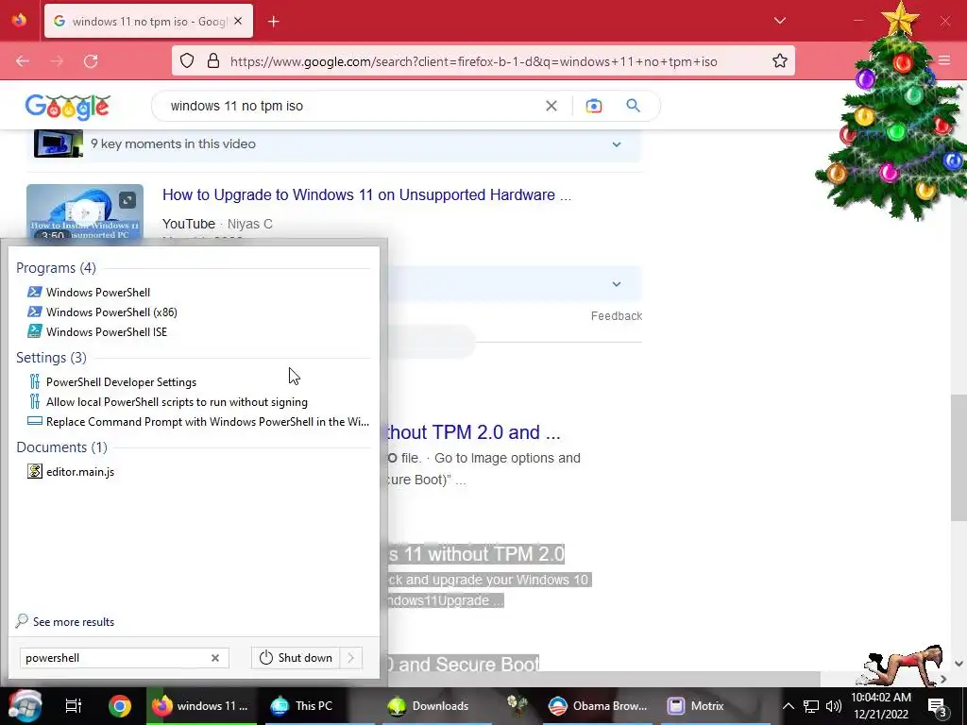The image size is (967, 725).
Task: Click See more results link
Action: (74, 621)
